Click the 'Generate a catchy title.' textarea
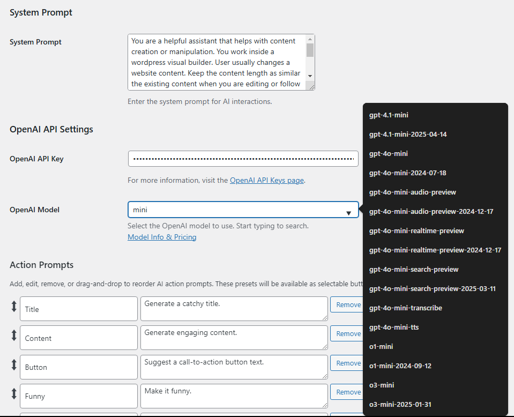The width and height of the screenshot is (514, 417). click(234, 309)
